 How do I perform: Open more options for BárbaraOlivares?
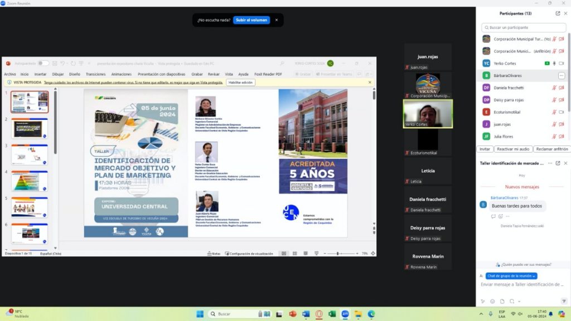(561, 76)
